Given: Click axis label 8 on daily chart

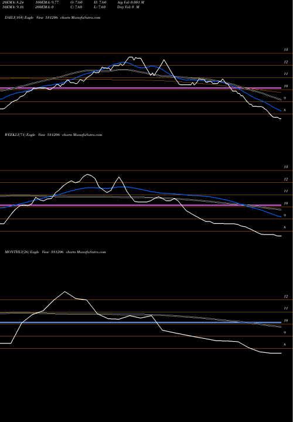Looking at the screenshot, I should (285, 110).
